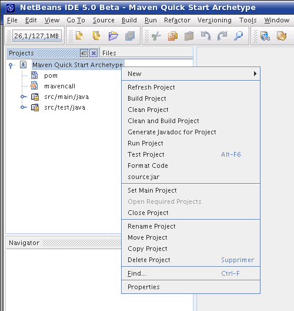Click the Navigator panel title
This screenshot has width=294, height=311.
24,243
